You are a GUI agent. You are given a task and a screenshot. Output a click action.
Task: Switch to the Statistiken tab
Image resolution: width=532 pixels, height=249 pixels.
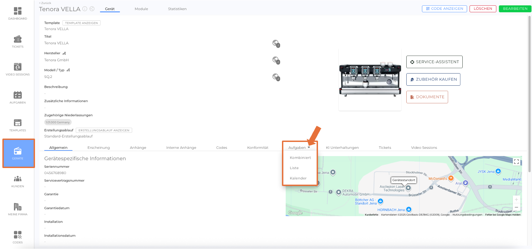click(x=177, y=9)
